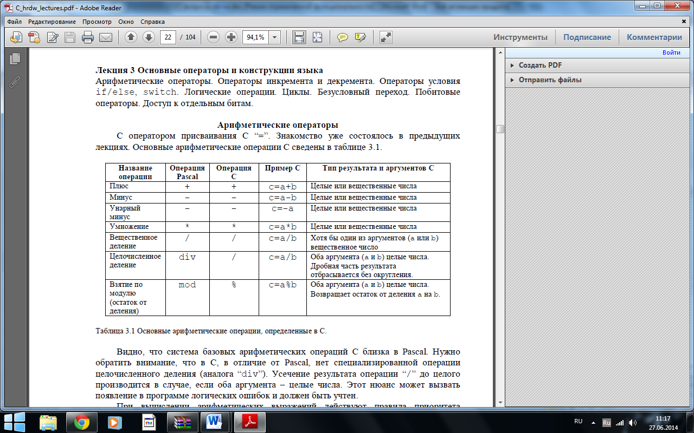Zoom out with the minus button
The image size is (694, 433).
214,37
